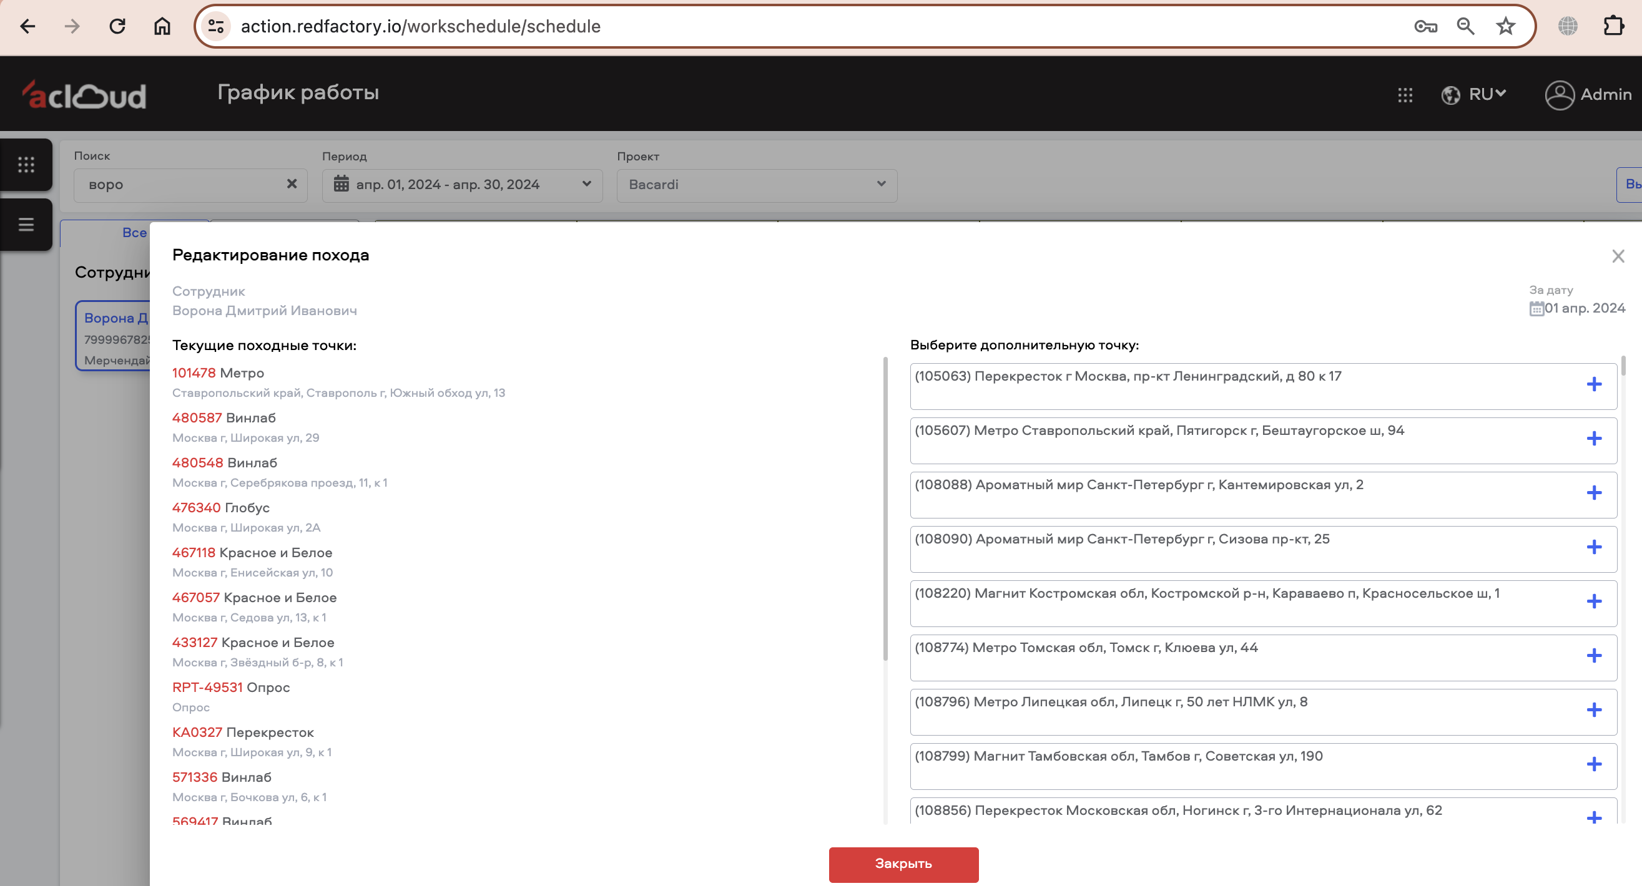Click point 480587 Винлаб
This screenshot has width=1642, height=886.
click(224, 418)
